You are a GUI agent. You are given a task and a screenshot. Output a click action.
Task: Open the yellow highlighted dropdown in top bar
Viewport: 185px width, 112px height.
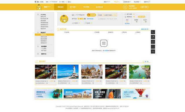click(x=117, y=2)
